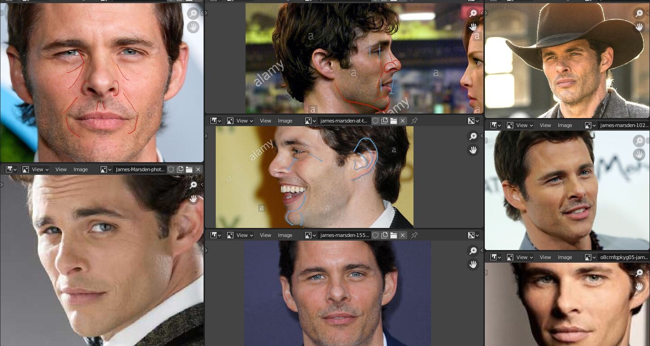Image resolution: width=650 pixels, height=346 pixels.
Task: Click zoom gizmo in top profile-with-woman image panel
Action: pyautogui.click(x=473, y=14)
